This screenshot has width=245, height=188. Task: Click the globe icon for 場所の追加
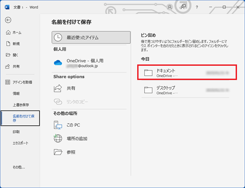[58, 138]
